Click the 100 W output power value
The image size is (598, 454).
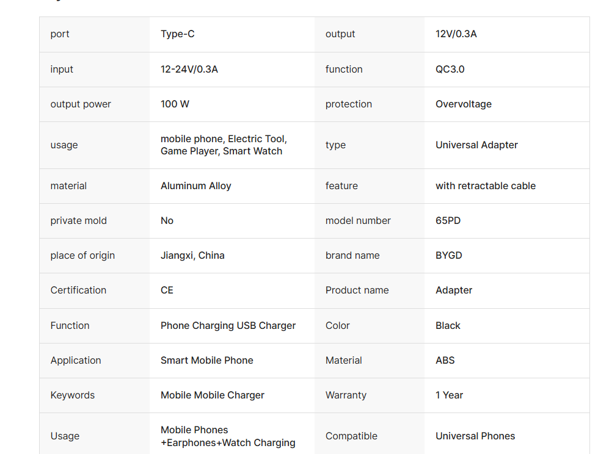pyautogui.click(x=175, y=104)
